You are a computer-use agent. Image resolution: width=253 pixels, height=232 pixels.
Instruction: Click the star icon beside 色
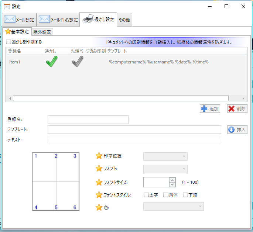(x=99, y=207)
